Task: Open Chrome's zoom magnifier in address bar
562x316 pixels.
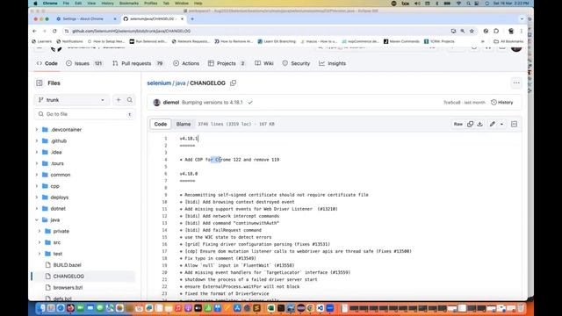Action: pos(463,32)
